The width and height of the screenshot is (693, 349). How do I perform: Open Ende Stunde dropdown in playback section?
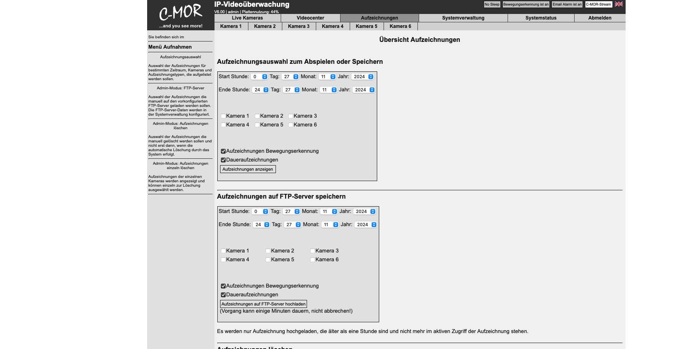pyautogui.click(x=260, y=90)
